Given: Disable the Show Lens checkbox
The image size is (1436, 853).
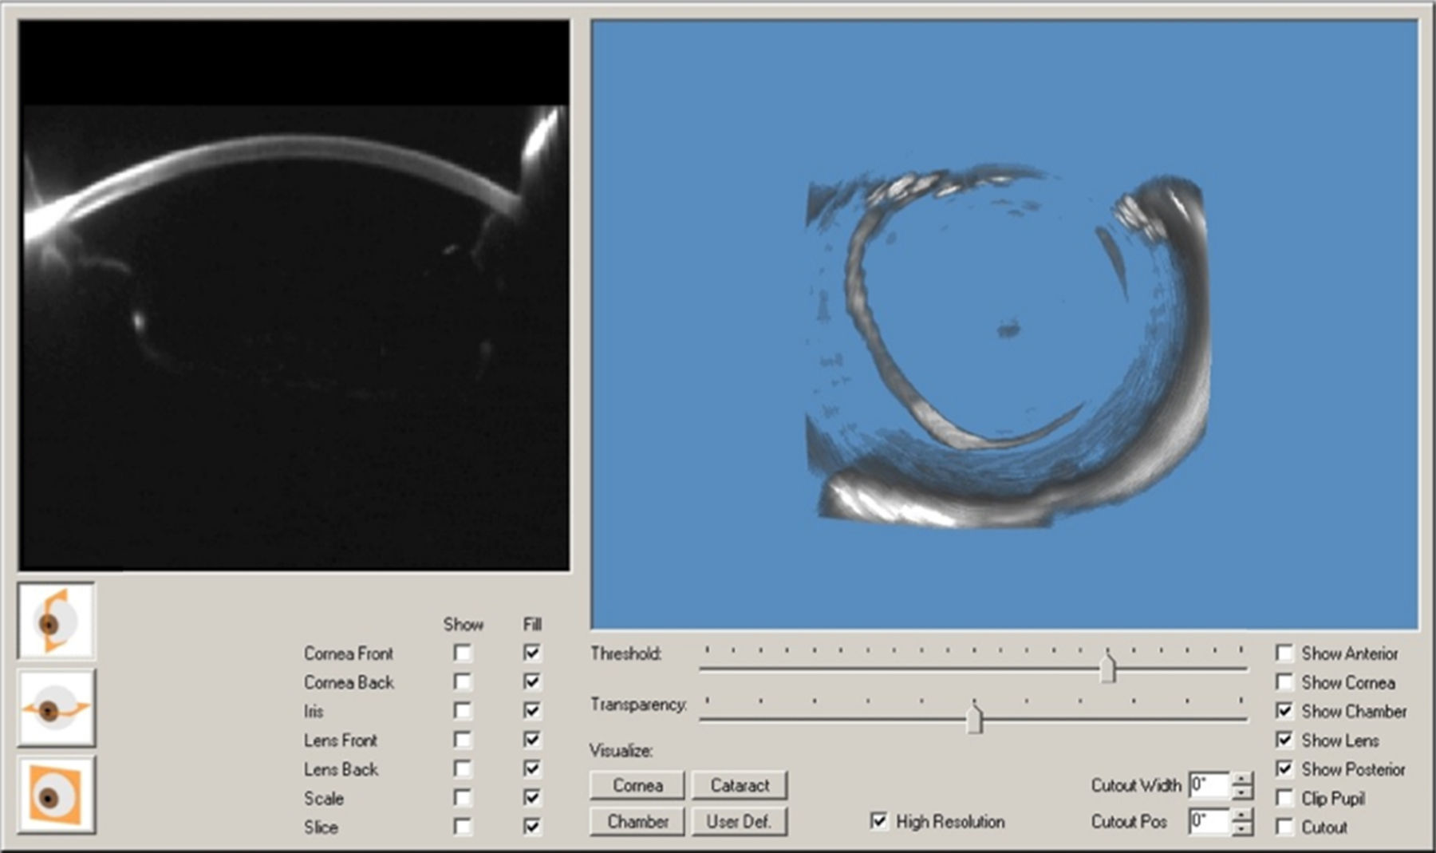Looking at the screenshot, I should 1284,740.
